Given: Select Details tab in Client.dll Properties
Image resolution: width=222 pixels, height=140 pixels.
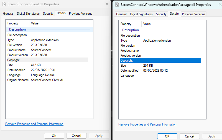Looking at the screenshot, I should [x=61, y=13].
